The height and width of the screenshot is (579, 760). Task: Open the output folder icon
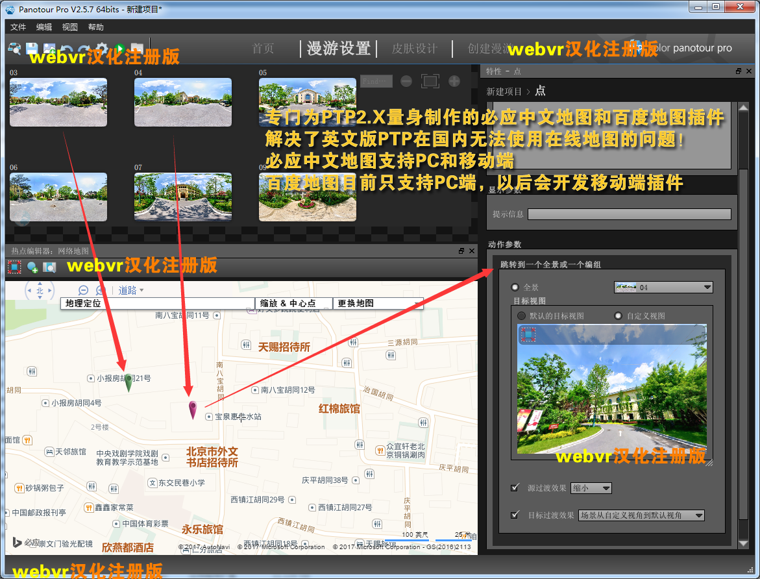pos(137,49)
